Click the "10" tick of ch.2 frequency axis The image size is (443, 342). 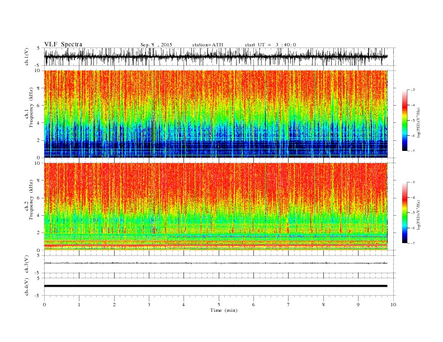coord(38,163)
